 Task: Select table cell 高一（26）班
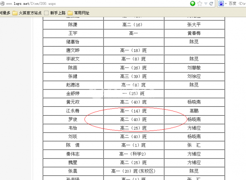(x=133, y=67)
